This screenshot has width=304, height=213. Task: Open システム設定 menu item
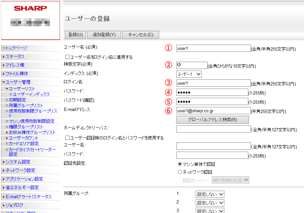point(18,162)
